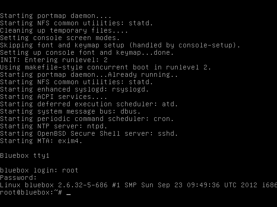Screen dimensions: 277x207
Task: Click 'INIT: Entering runlevel: 2' line
Action: [54, 60]
